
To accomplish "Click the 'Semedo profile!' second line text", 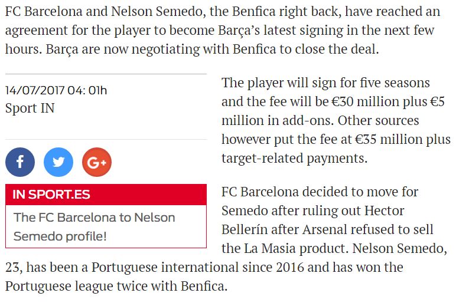I will click(60, 236).
